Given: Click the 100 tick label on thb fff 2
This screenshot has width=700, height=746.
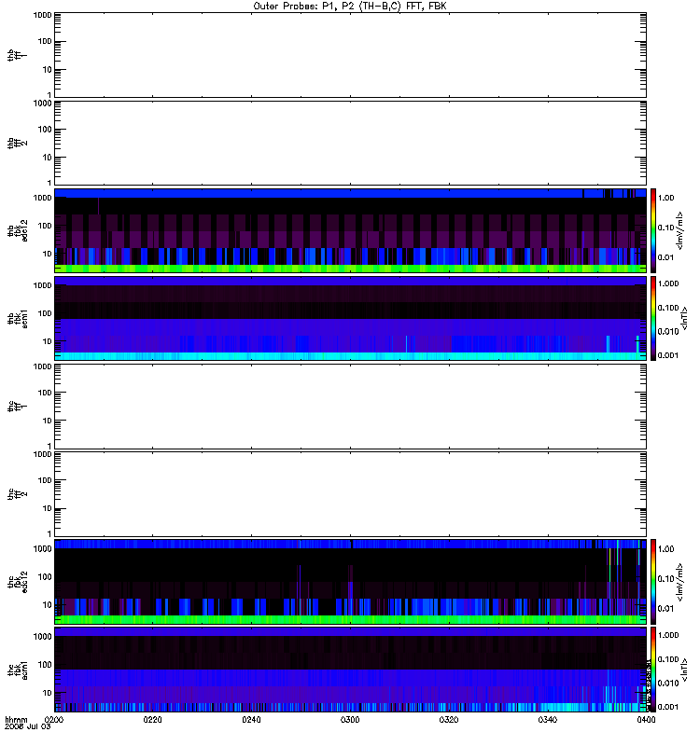Looking at the screenshot, I should click(45, 130).
